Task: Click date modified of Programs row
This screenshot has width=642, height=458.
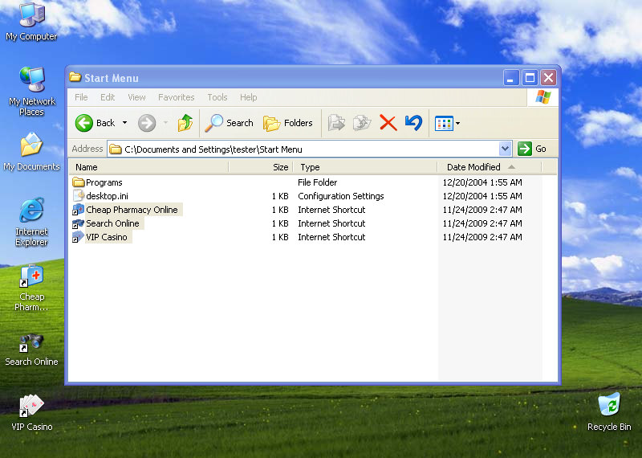Action: (x=482, y=182)
